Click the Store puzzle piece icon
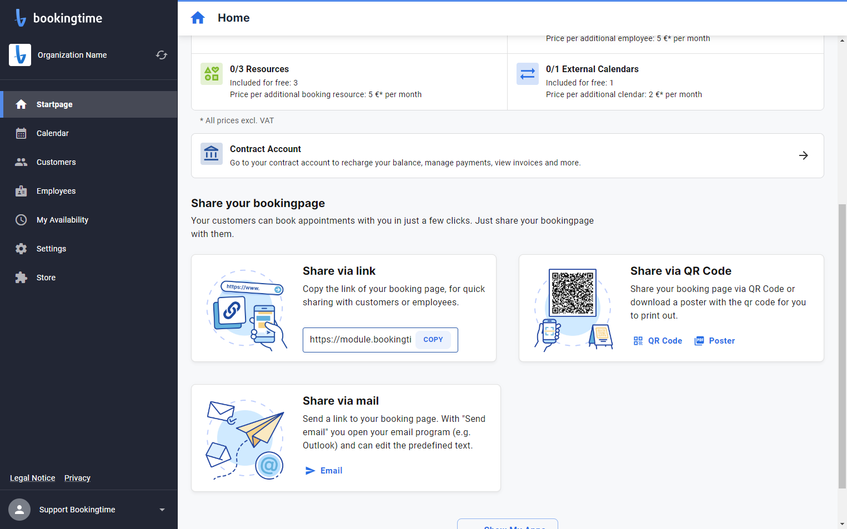 click(21, 278)
